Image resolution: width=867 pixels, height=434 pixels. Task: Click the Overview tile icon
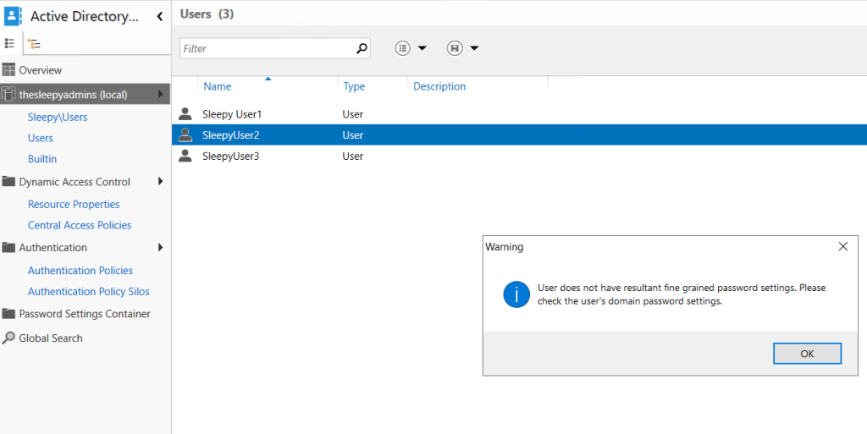pos(9,70)
